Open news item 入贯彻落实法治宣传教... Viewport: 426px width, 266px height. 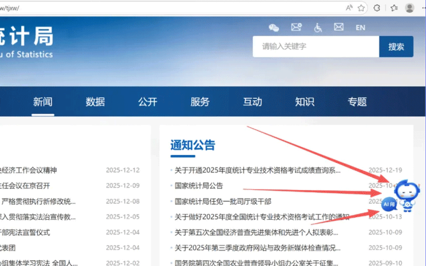[38, 217]
